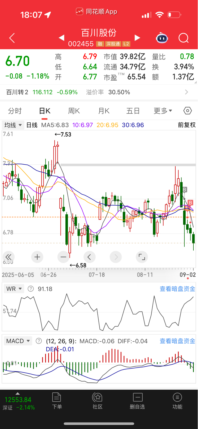Screen dimensions: 198x429
Task: Switch to 分时 tab
Action: (15, 111)
